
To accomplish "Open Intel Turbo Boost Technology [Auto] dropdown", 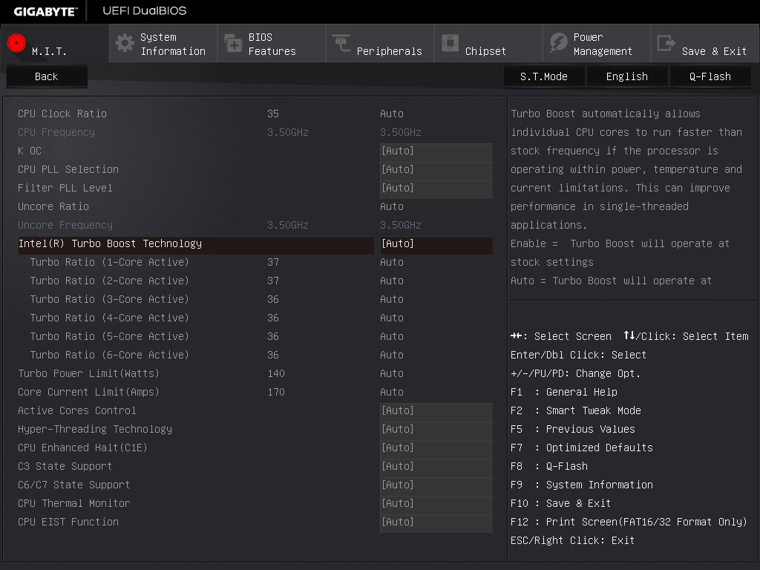I will pyautogui.click(x=436, y=243).
